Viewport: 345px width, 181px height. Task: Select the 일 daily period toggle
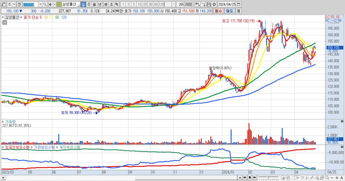pyautogui.click(x=83, y=4)
